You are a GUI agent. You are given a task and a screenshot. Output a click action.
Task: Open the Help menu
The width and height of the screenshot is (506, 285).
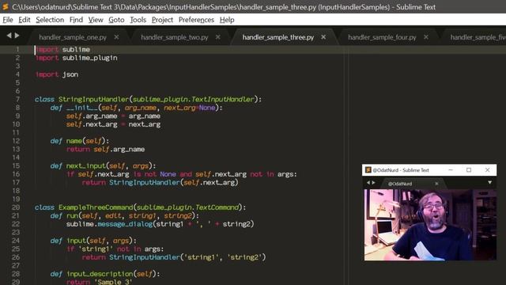pos(227,20)
